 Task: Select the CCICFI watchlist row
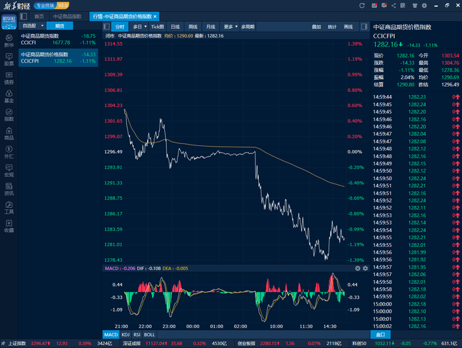click(x=58, y=39)
